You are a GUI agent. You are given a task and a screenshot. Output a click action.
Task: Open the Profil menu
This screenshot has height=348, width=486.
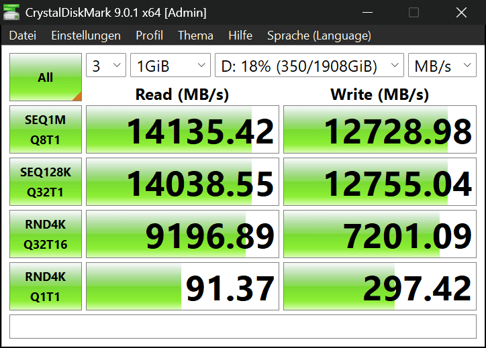pos(150,36)
